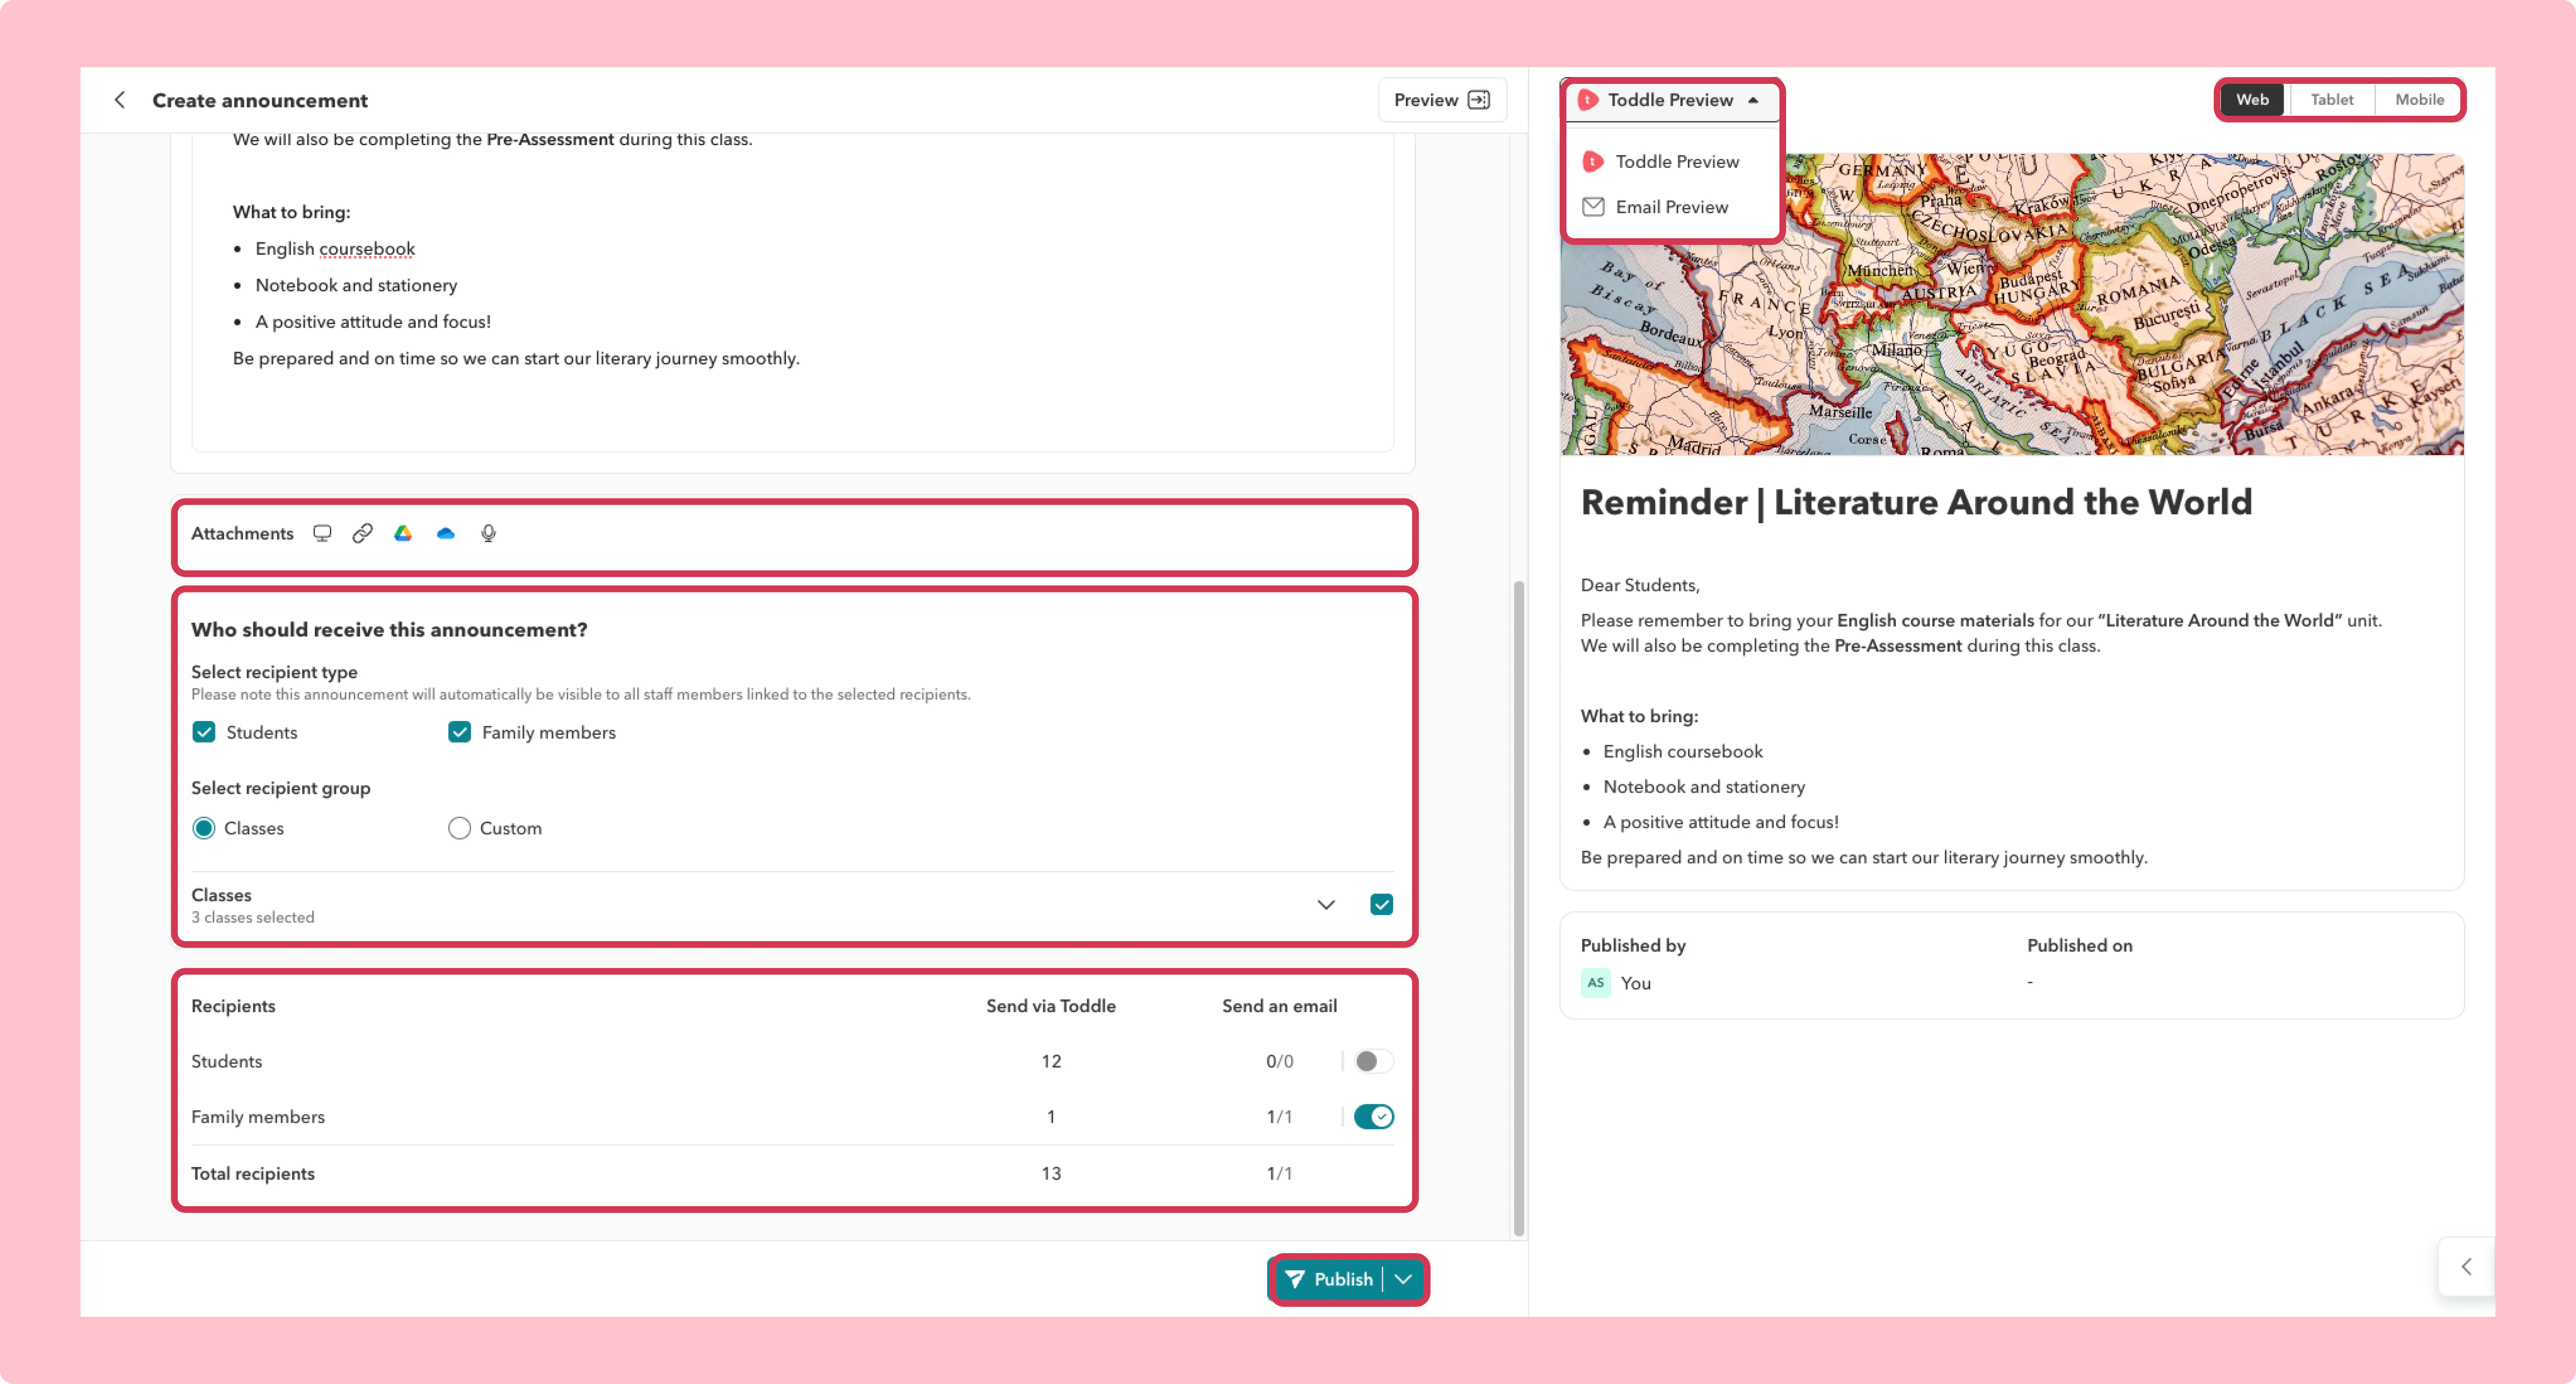The height and width of the screenshot is (1384, 2576).
Task: Click the "English coursebook" bullet in the editor
Action: tap(335, 249)
